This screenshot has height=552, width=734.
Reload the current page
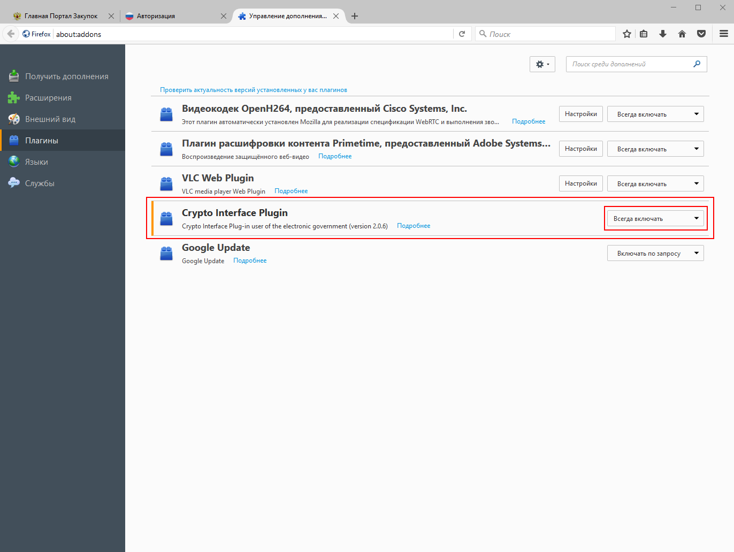(x=462, y=34)
